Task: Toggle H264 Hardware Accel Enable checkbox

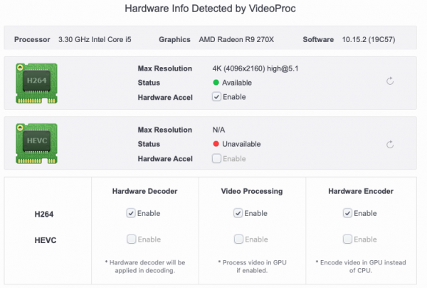Action: (x=216, y=96)
